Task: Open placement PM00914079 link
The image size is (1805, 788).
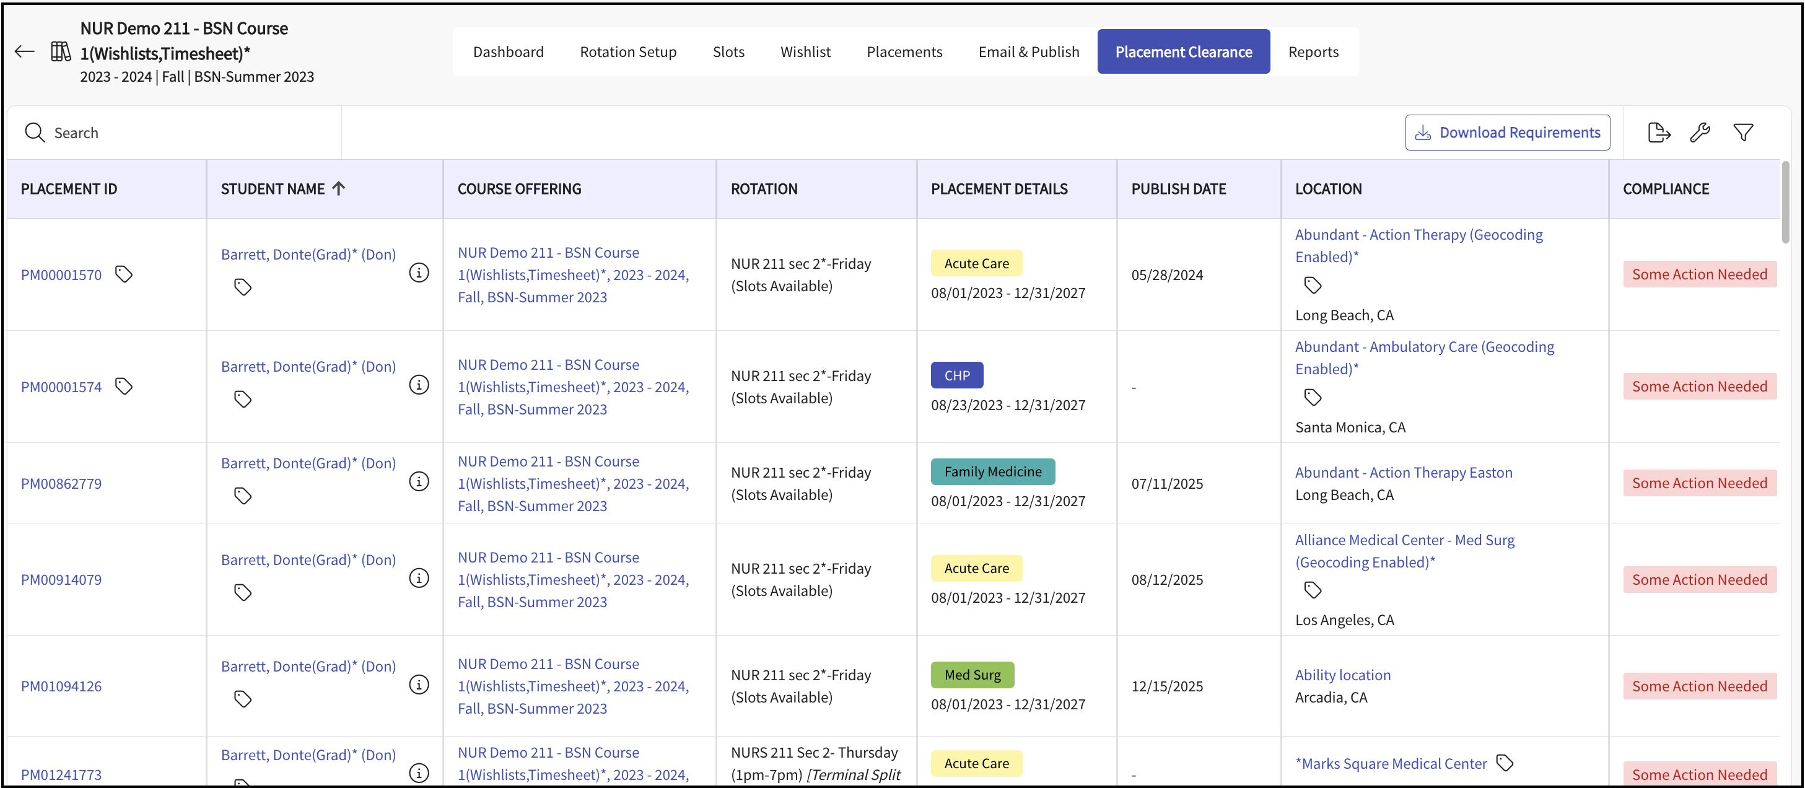Action: 61,580
